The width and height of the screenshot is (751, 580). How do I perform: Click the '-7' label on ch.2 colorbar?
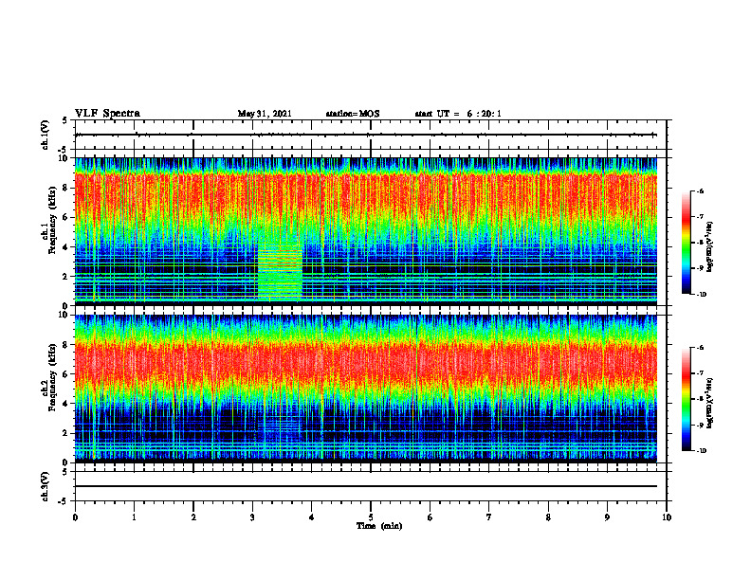point(700,372)
